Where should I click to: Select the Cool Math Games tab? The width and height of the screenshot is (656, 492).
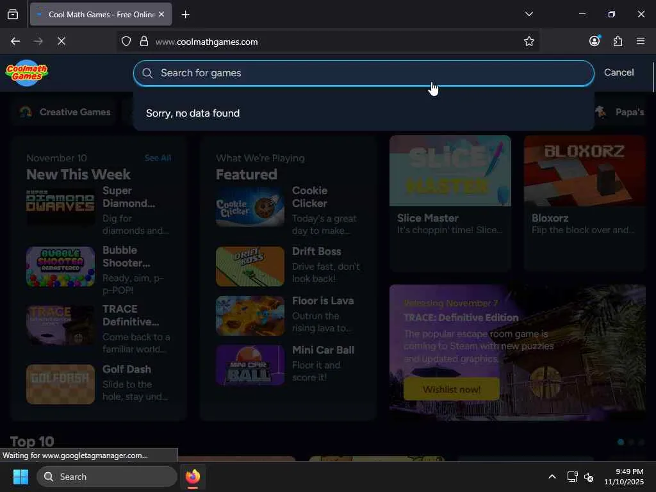coord(101,14)
